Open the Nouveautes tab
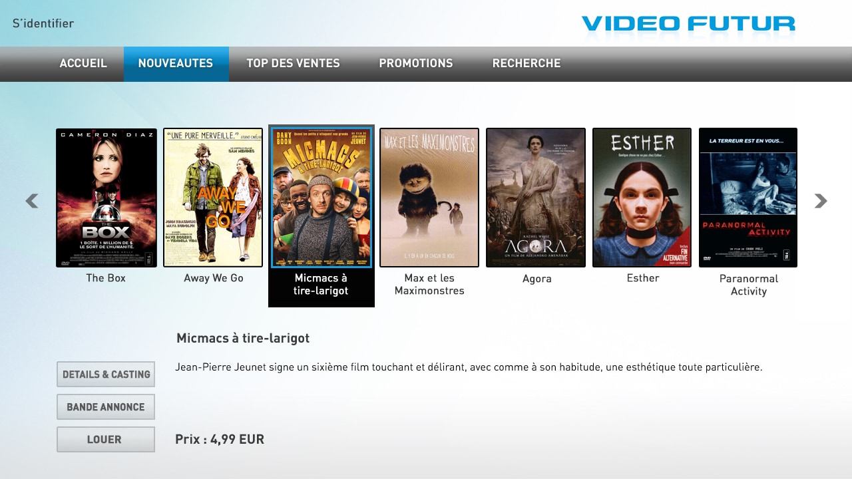The width and height of the screenshot is (852, 479). (x=176, y=64)
